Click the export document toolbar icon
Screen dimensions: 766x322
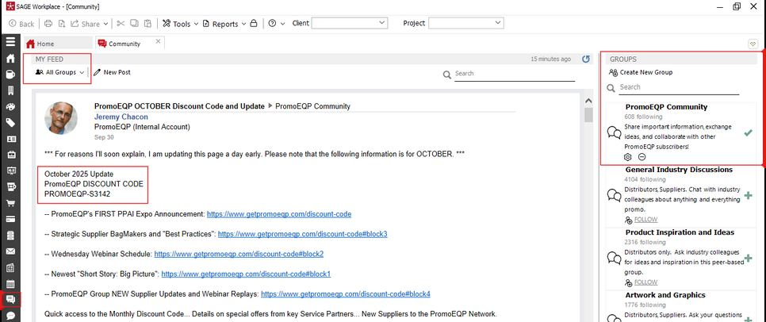tap(62, 24)
